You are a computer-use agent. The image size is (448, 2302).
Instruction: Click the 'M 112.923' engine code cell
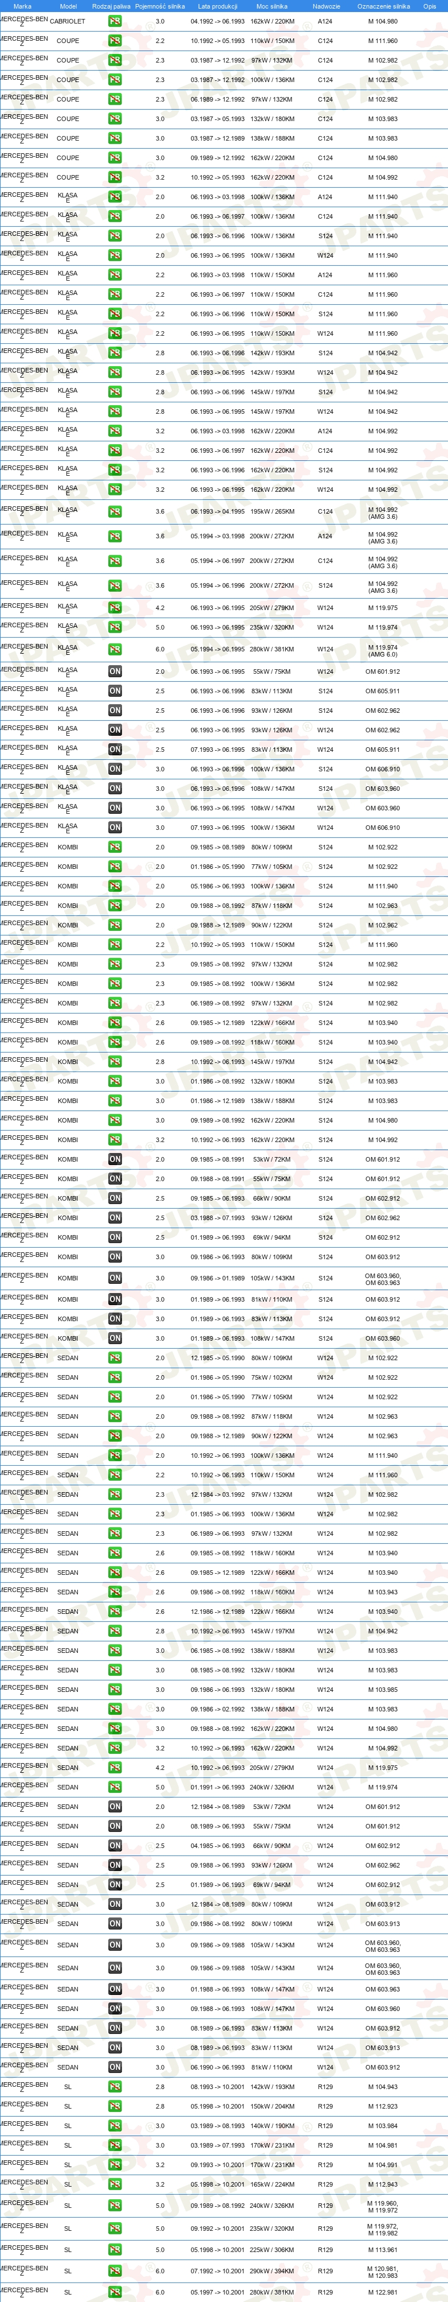(383, 2107)
